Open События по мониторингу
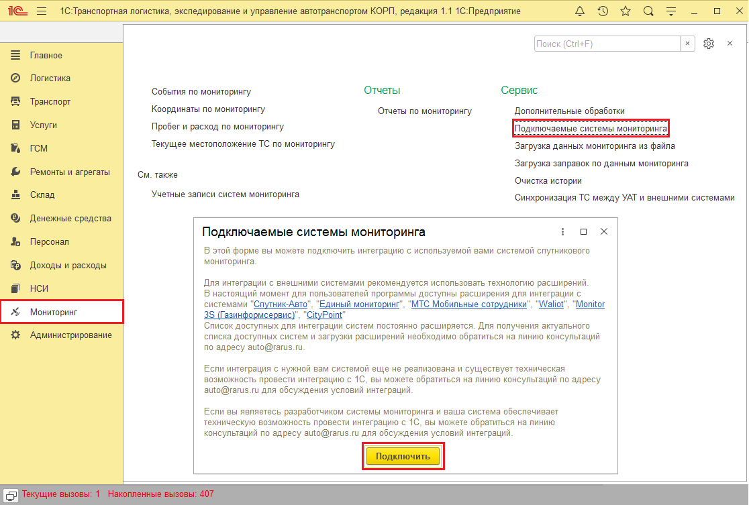 point(201,92)
